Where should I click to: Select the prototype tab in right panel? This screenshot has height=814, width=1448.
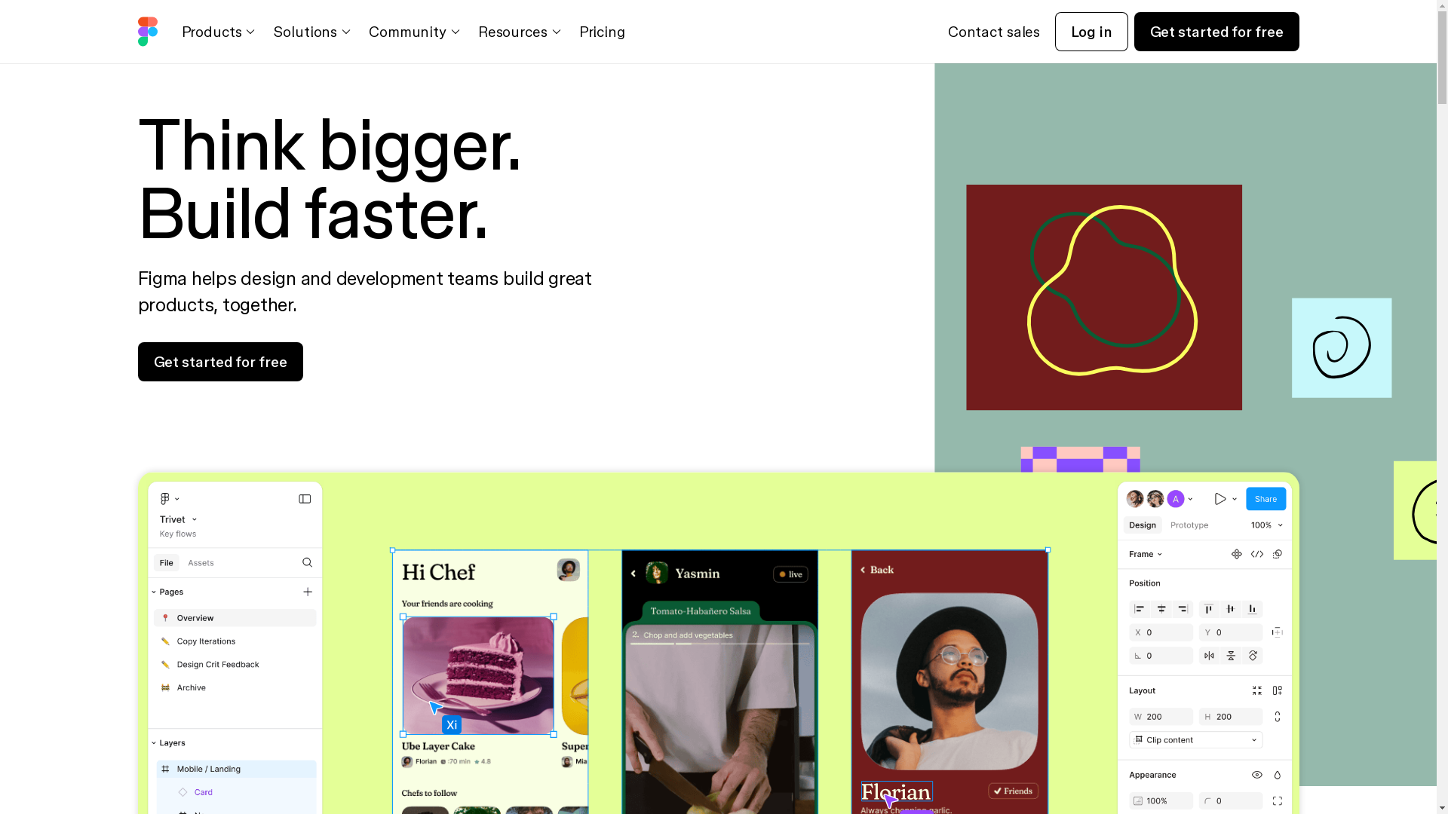tap(1189, 525)
